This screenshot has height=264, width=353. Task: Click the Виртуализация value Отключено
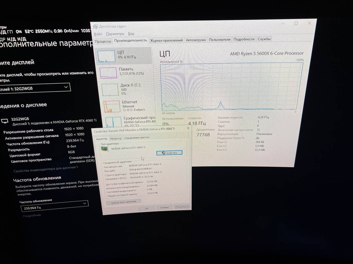tap(264, 134)
